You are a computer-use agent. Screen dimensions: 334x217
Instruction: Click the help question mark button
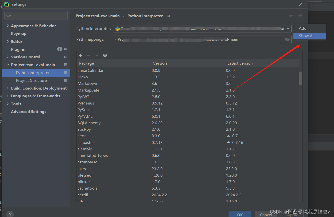point(10,215)
